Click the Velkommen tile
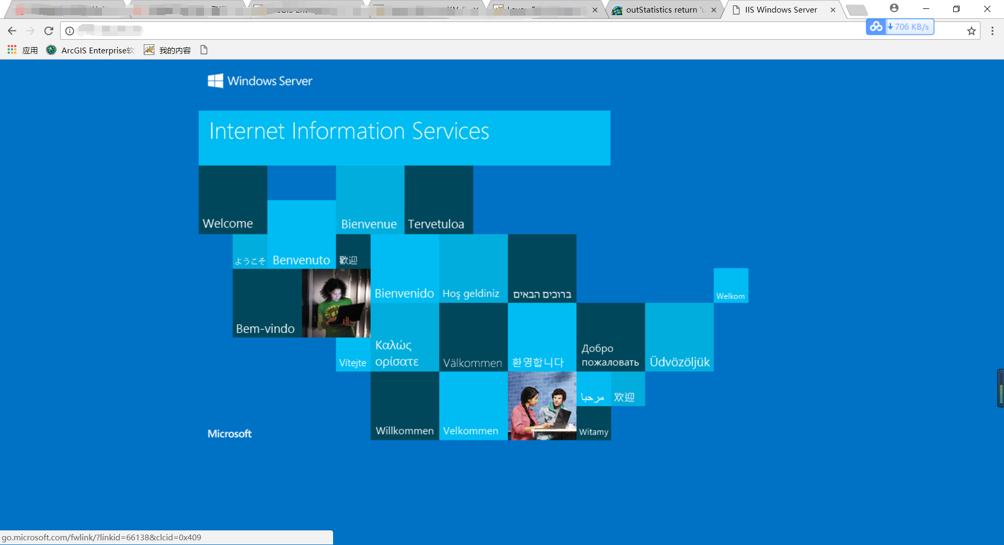Image resolution: width=1004 pixels, height=545 pixels. click(473, 406)
